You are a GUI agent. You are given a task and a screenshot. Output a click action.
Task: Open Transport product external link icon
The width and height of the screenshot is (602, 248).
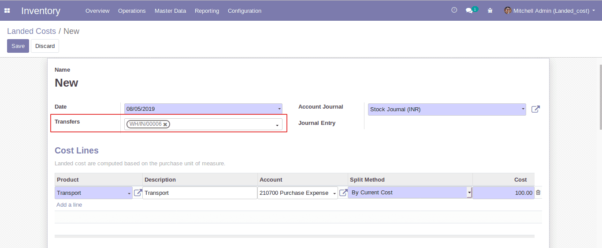(138, 193)
